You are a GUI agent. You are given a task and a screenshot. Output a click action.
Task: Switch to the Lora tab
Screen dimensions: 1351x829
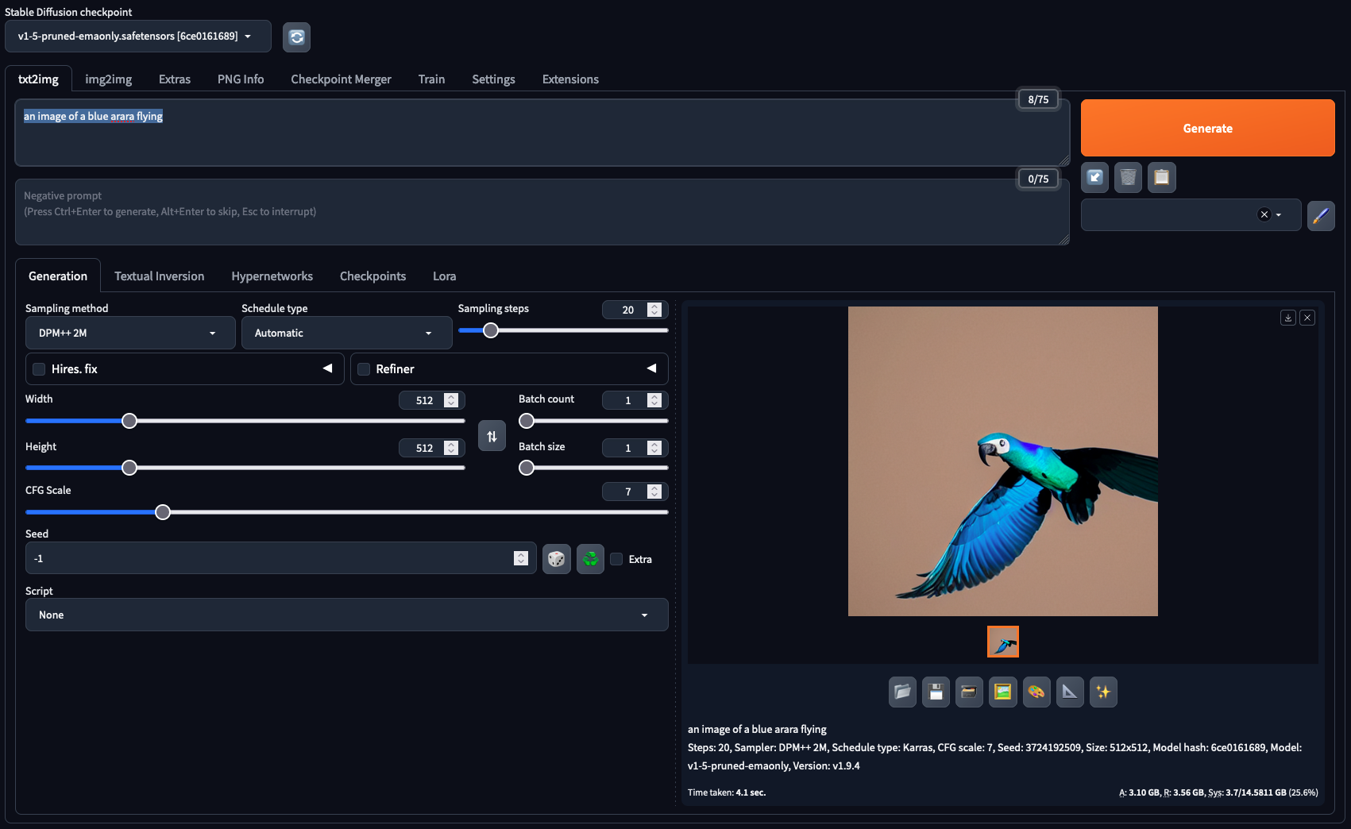tap(444, 276)
